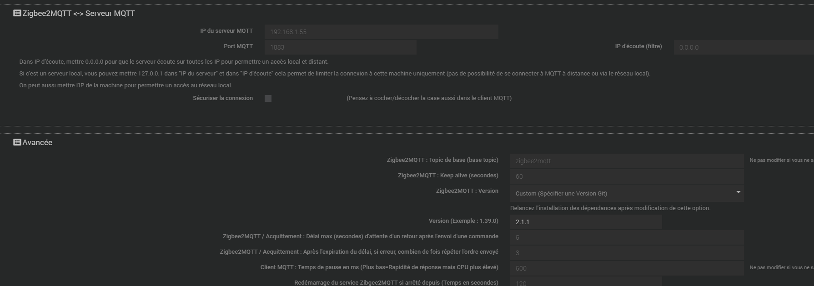Click the Port MQTT label

point(238,46)
